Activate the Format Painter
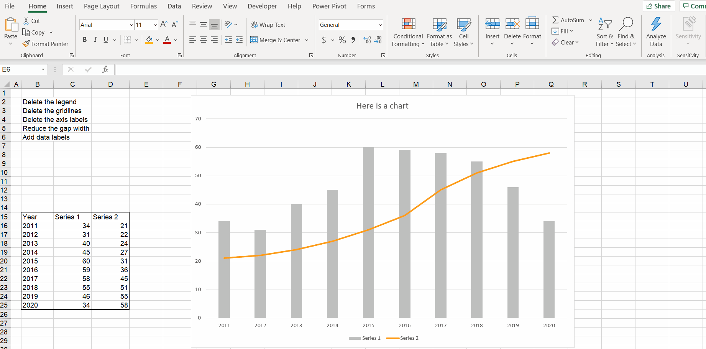Viewport: 706px width, 349px height. pos(46,44)
